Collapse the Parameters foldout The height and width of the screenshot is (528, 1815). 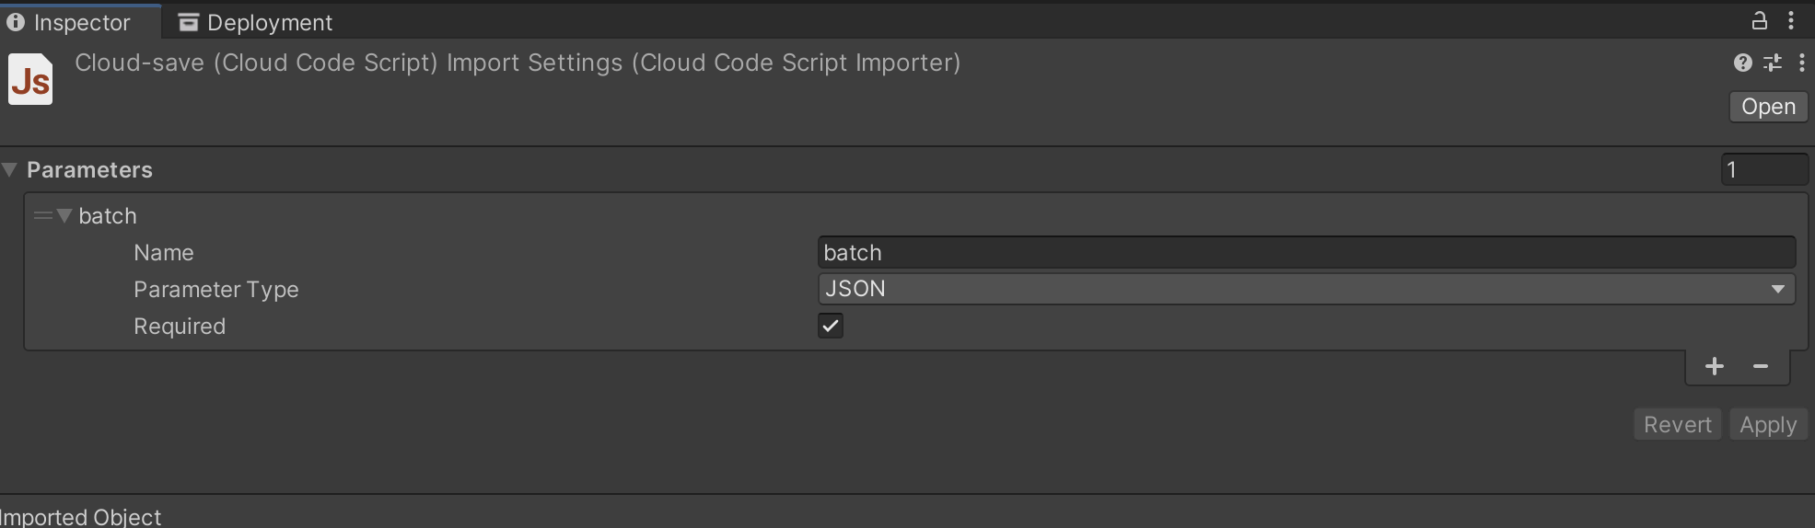click(x=10, y=170)
